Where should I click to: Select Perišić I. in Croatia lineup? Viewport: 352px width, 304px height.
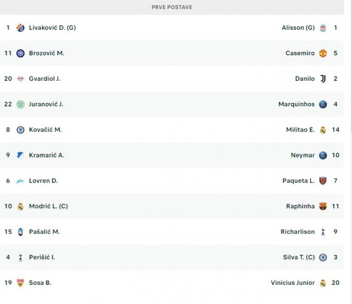point(42,257)
